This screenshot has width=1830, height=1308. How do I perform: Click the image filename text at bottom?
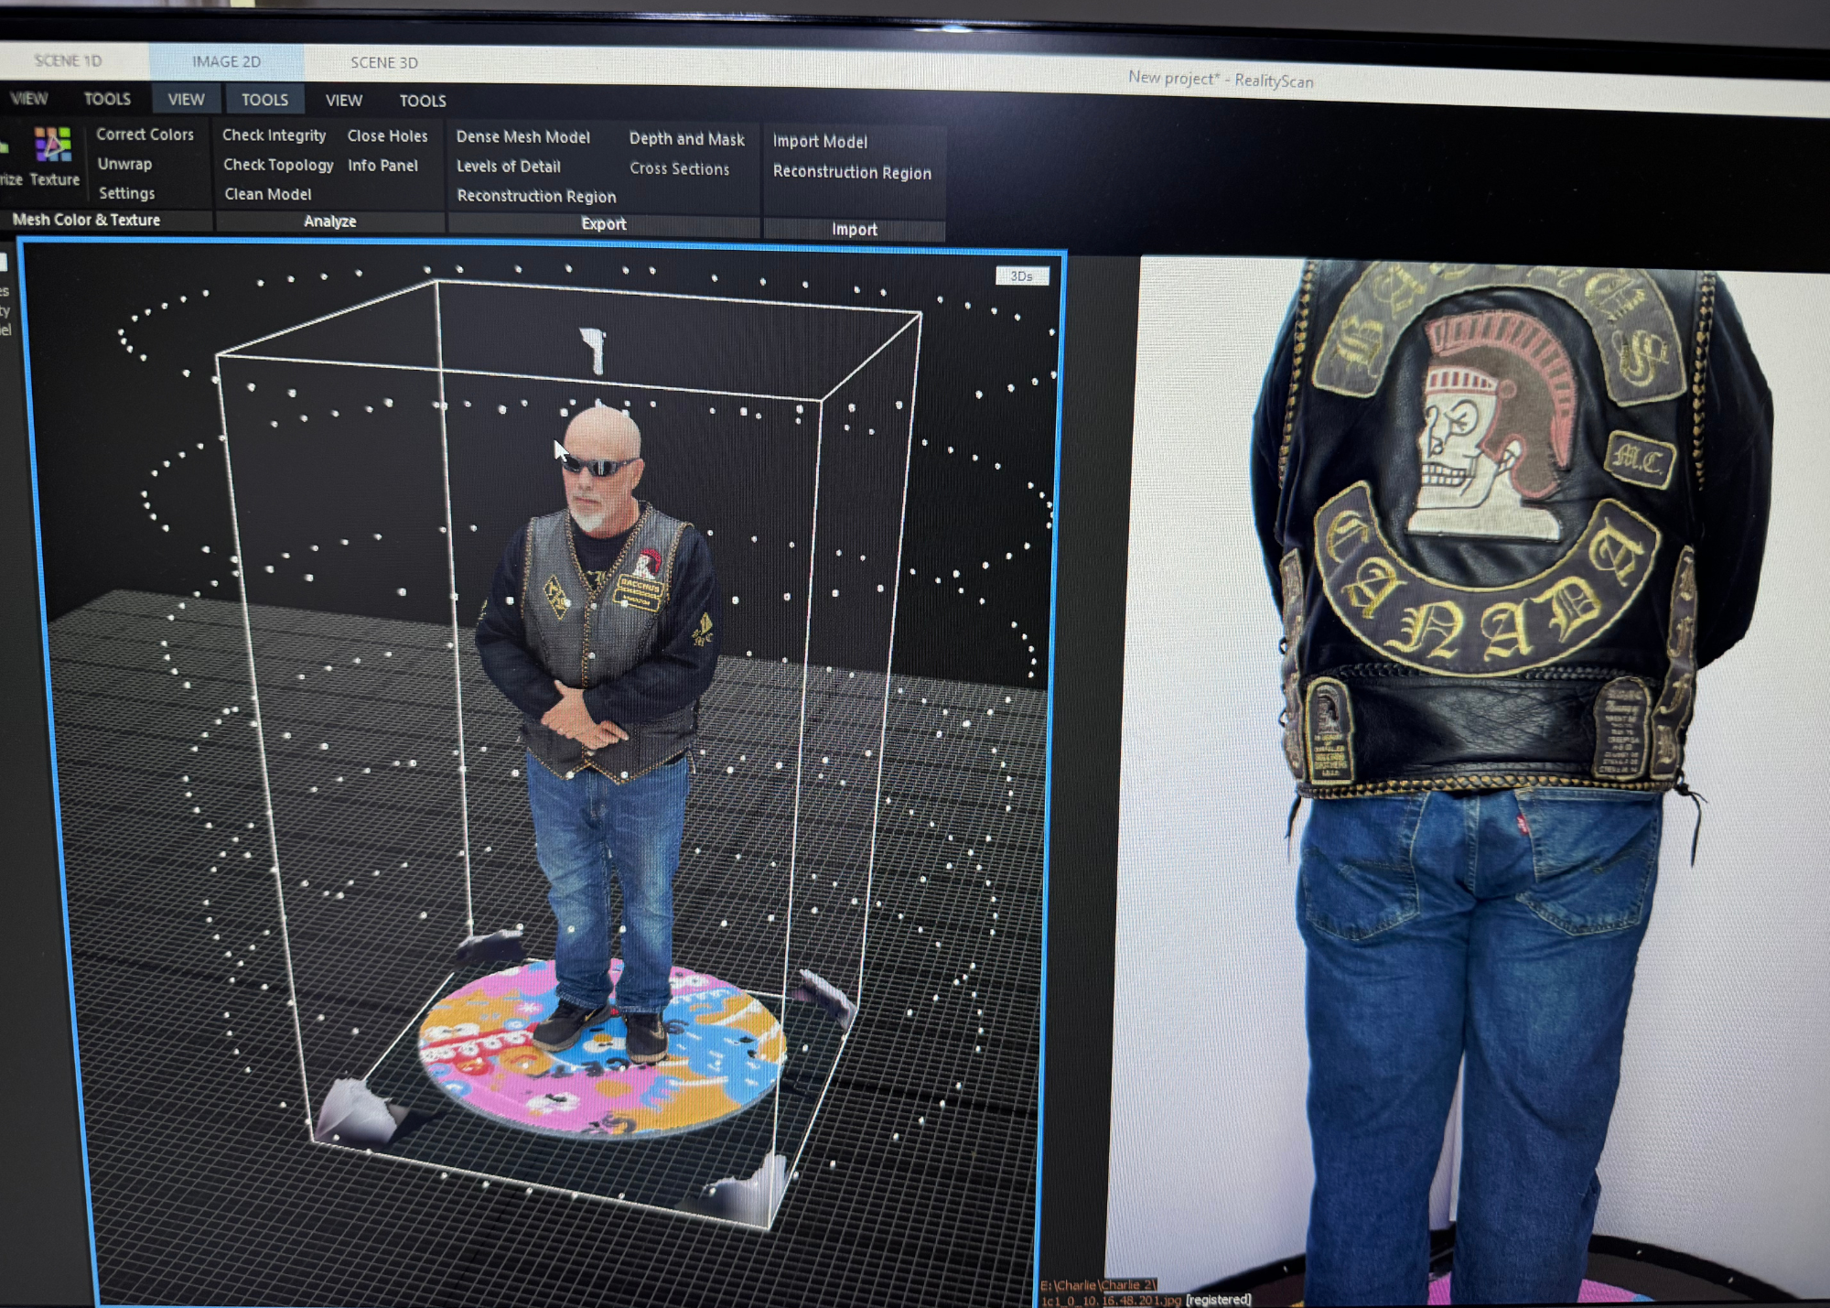click(x=1111, y=1300)
